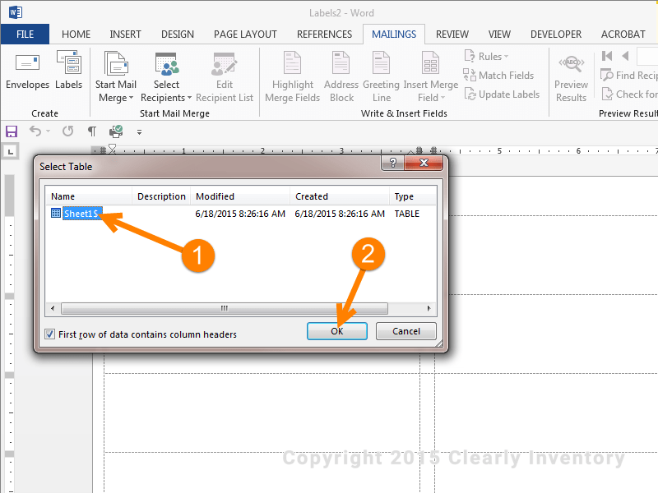Click the Word application icon in title bar
The image size is (658, 493).
click(16, 12)
